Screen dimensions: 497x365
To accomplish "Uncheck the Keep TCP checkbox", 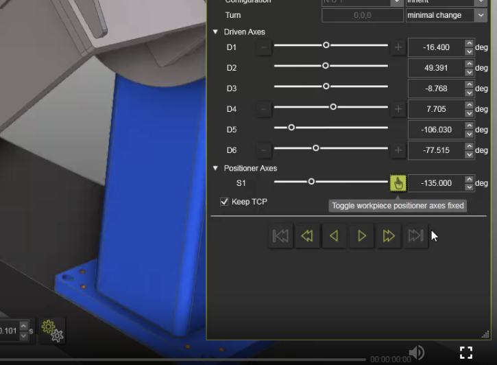I will 224,202.
